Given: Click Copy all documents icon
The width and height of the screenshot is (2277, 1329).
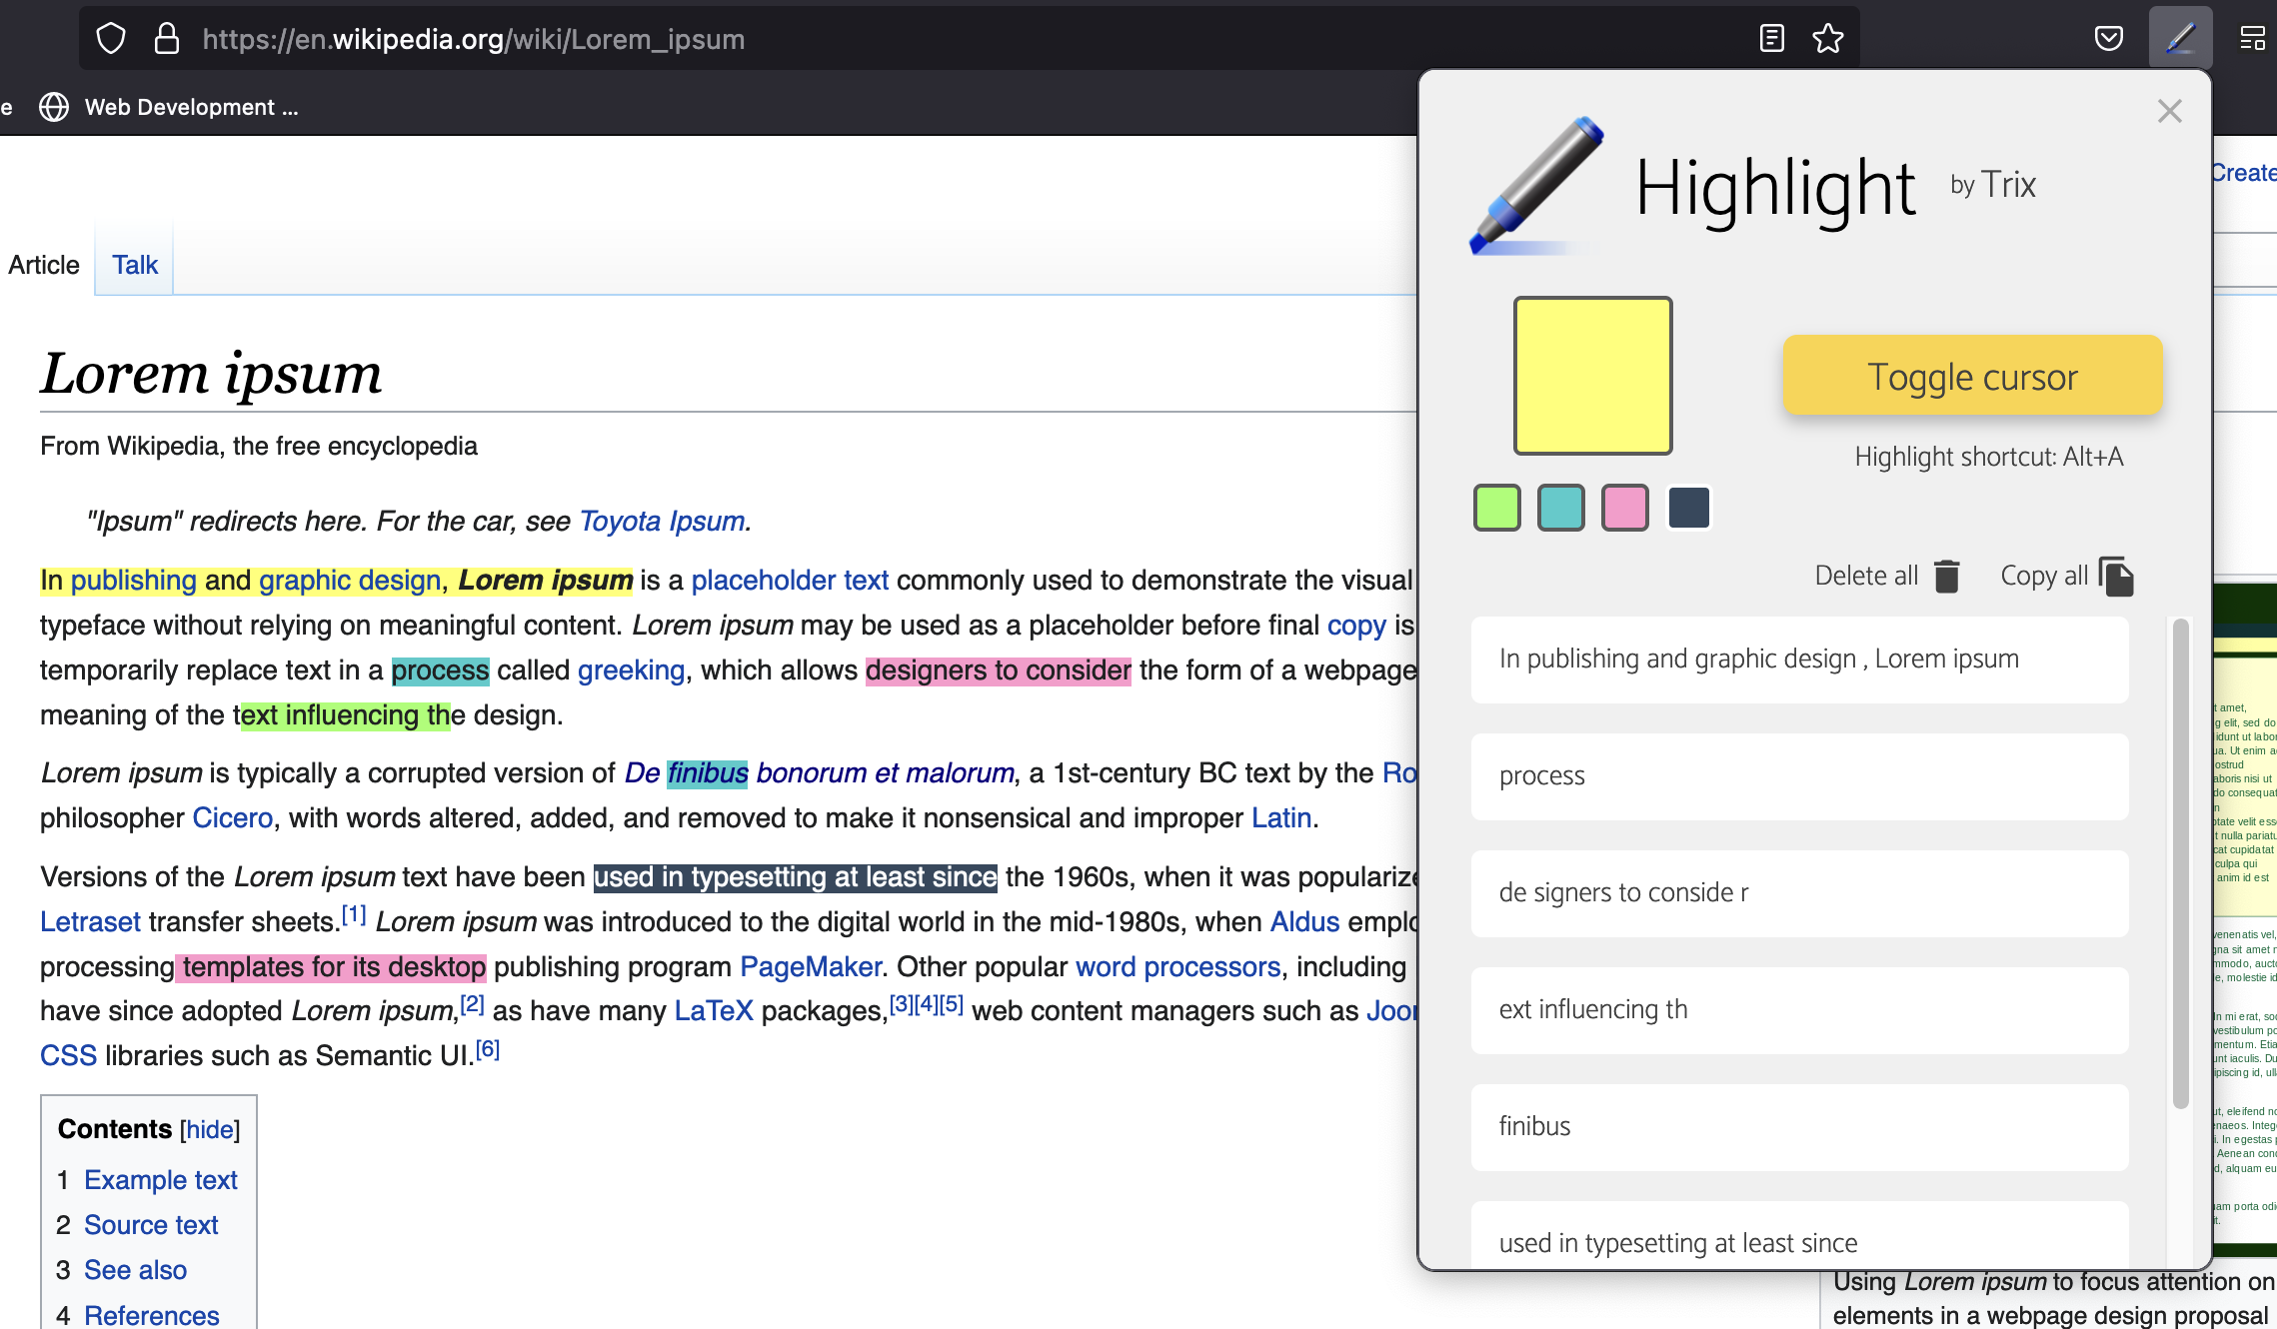Looking at the screenshot, I should (x=2116, y=577).
